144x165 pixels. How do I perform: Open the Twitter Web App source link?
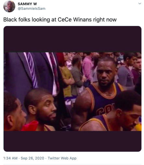pos(62,158)
